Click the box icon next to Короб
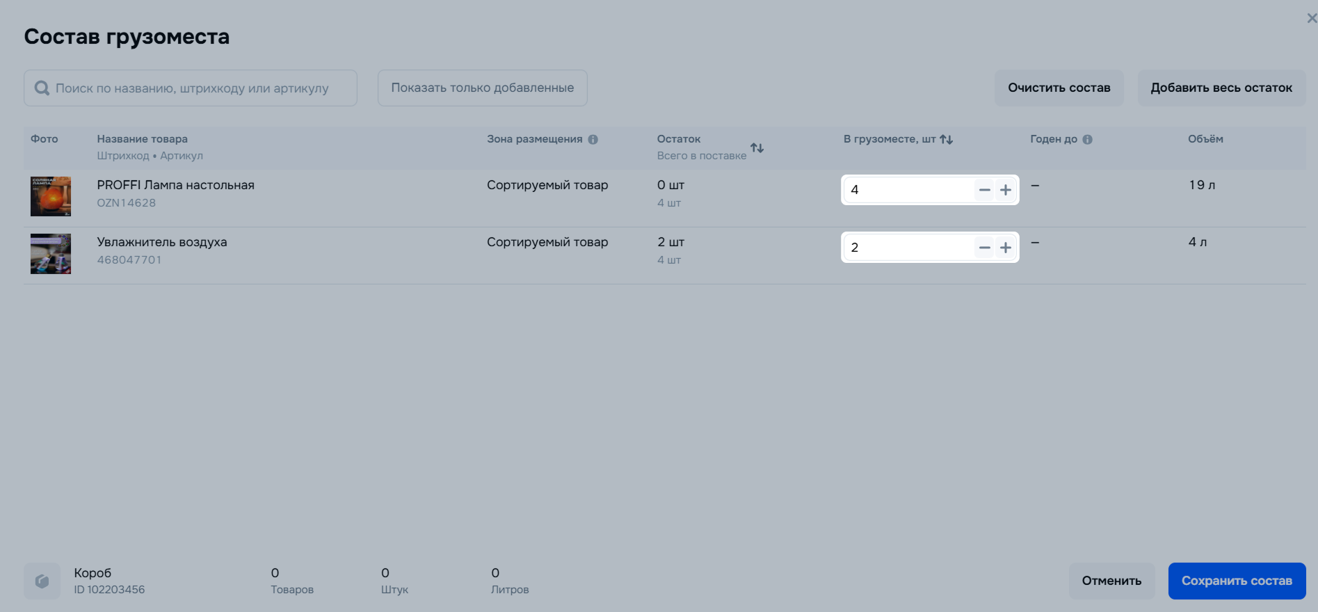 click(42, 581)
